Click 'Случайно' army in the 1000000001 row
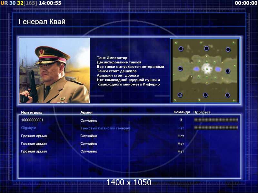 (89, 120)
